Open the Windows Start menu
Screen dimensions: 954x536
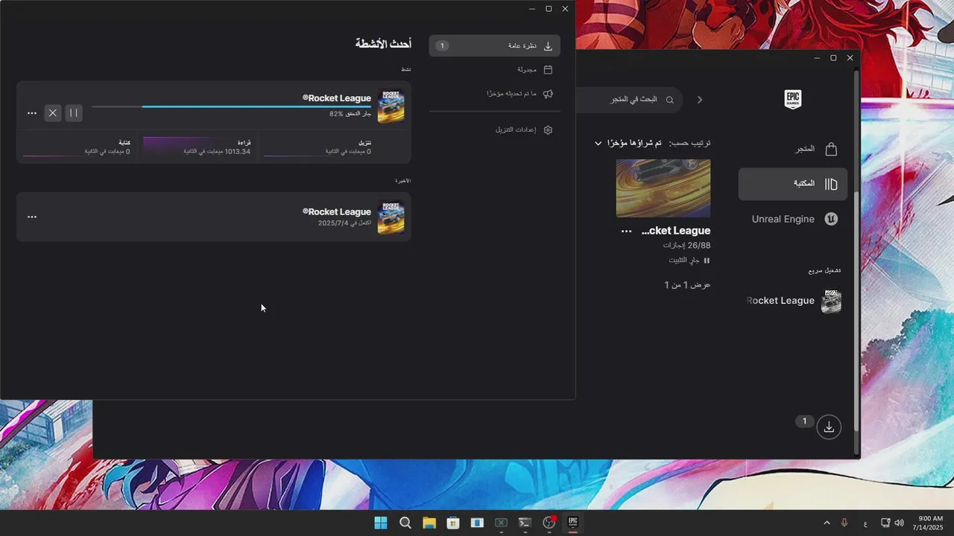[x=381, y=523]
